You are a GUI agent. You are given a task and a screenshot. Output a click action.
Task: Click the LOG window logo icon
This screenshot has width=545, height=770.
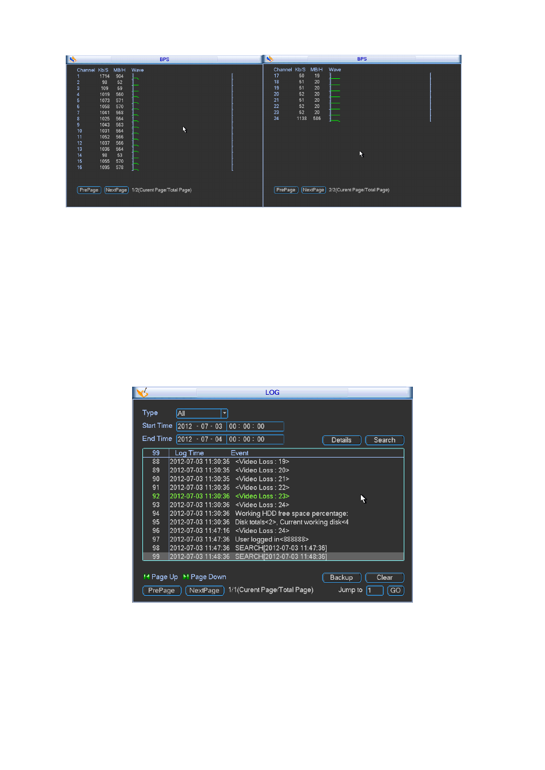click(x=142, y=392)
